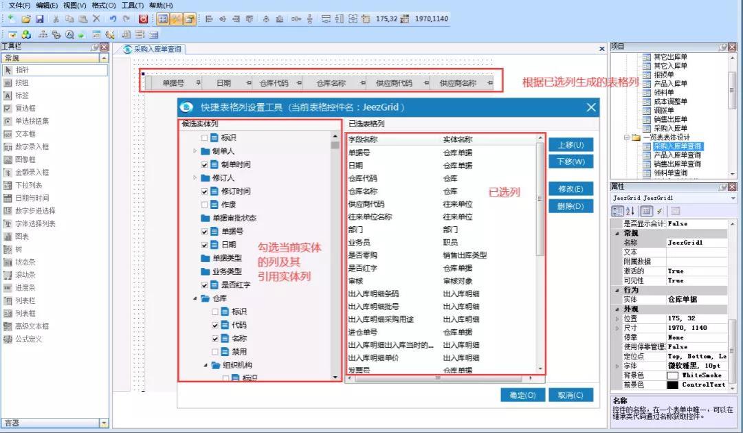743x433 pixels.
Task: Collapse the 仓库 tree node
Action: pyautogui.click(x=195, y=298)
